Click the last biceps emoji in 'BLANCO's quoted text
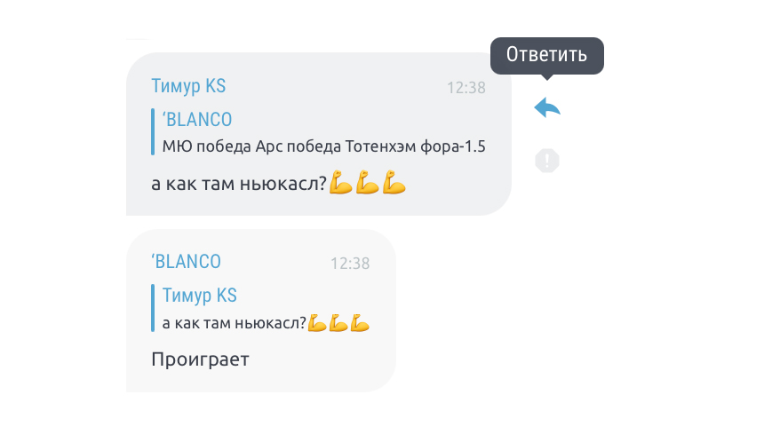The height and width of the screenshot is (426, 764). (x=360, y=323)
